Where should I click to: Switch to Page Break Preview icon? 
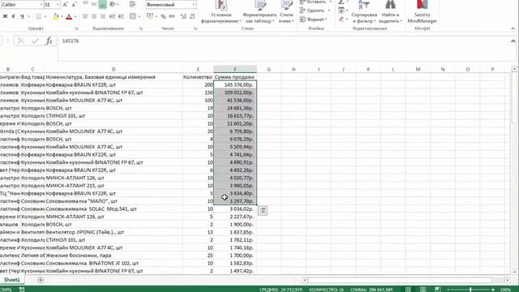pos(438,290)
